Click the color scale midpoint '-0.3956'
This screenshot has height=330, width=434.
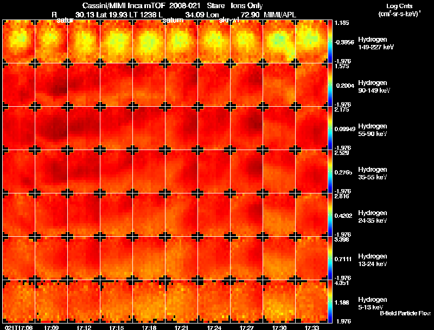click(x=344, y=42)
